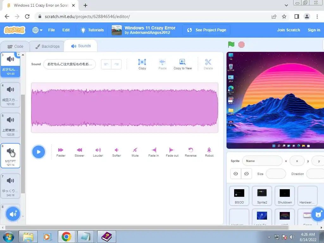Click the sprite x position field
324x243 pixels.
(297, 161)
